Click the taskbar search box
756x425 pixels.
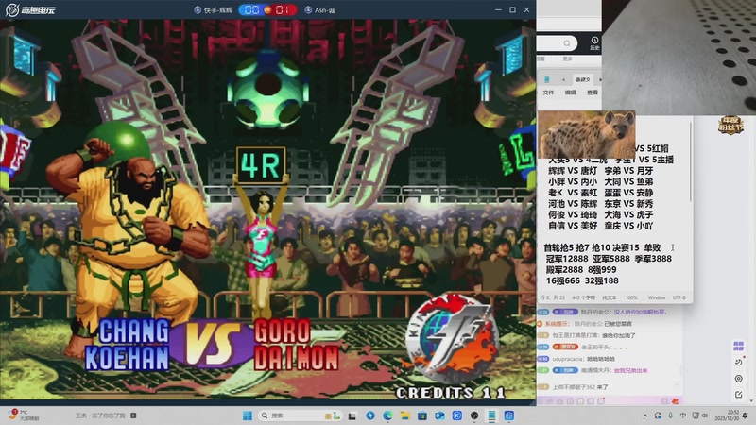click(301, 416)
